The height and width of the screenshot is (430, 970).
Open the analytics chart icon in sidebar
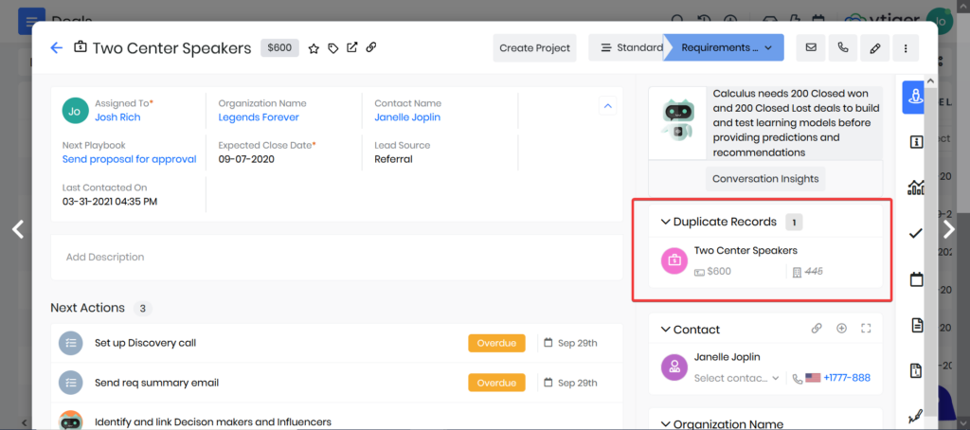[x=916, y=187]
